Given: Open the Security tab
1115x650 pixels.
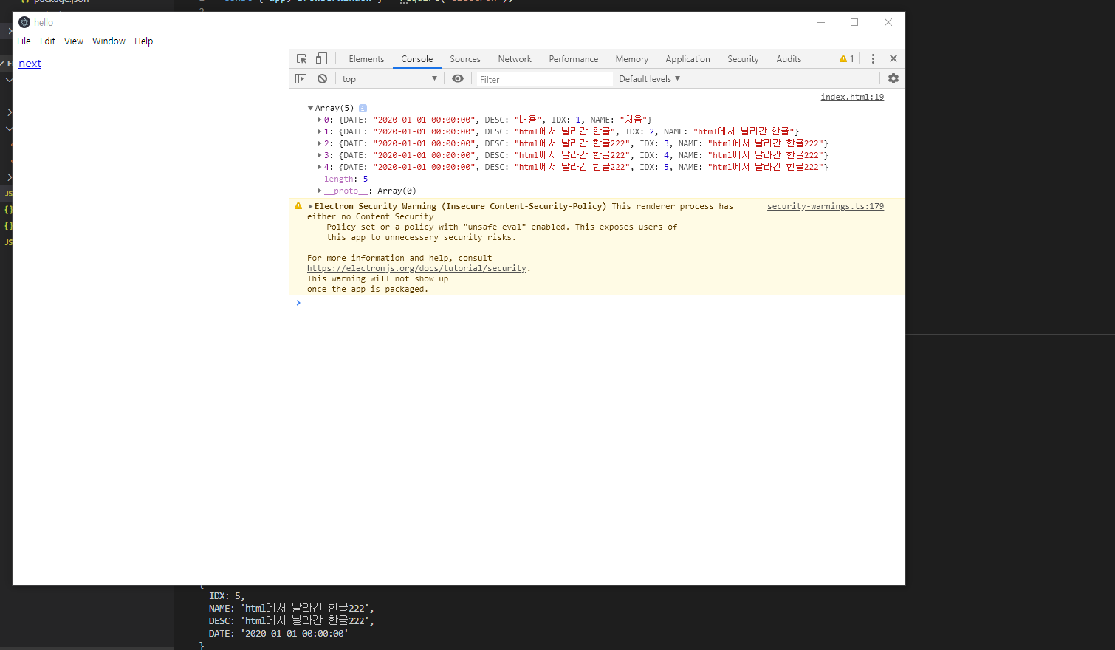Looking at the screenshot, I should 743,59.
